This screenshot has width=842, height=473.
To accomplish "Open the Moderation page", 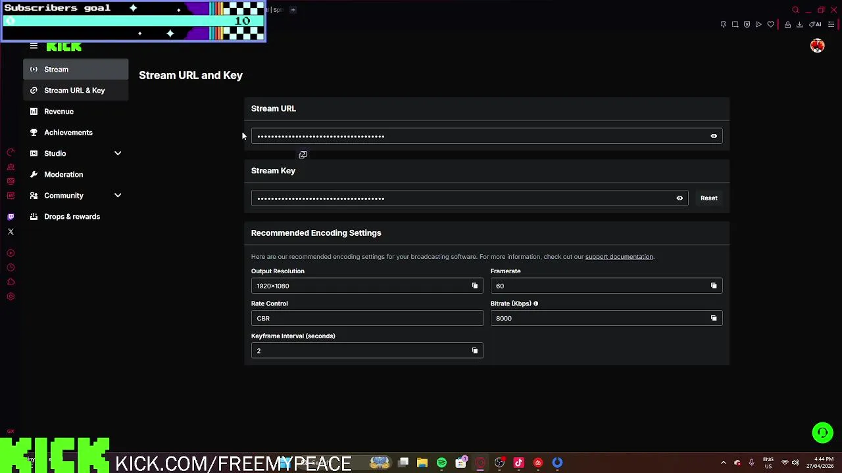I will (x=76, y=174).
